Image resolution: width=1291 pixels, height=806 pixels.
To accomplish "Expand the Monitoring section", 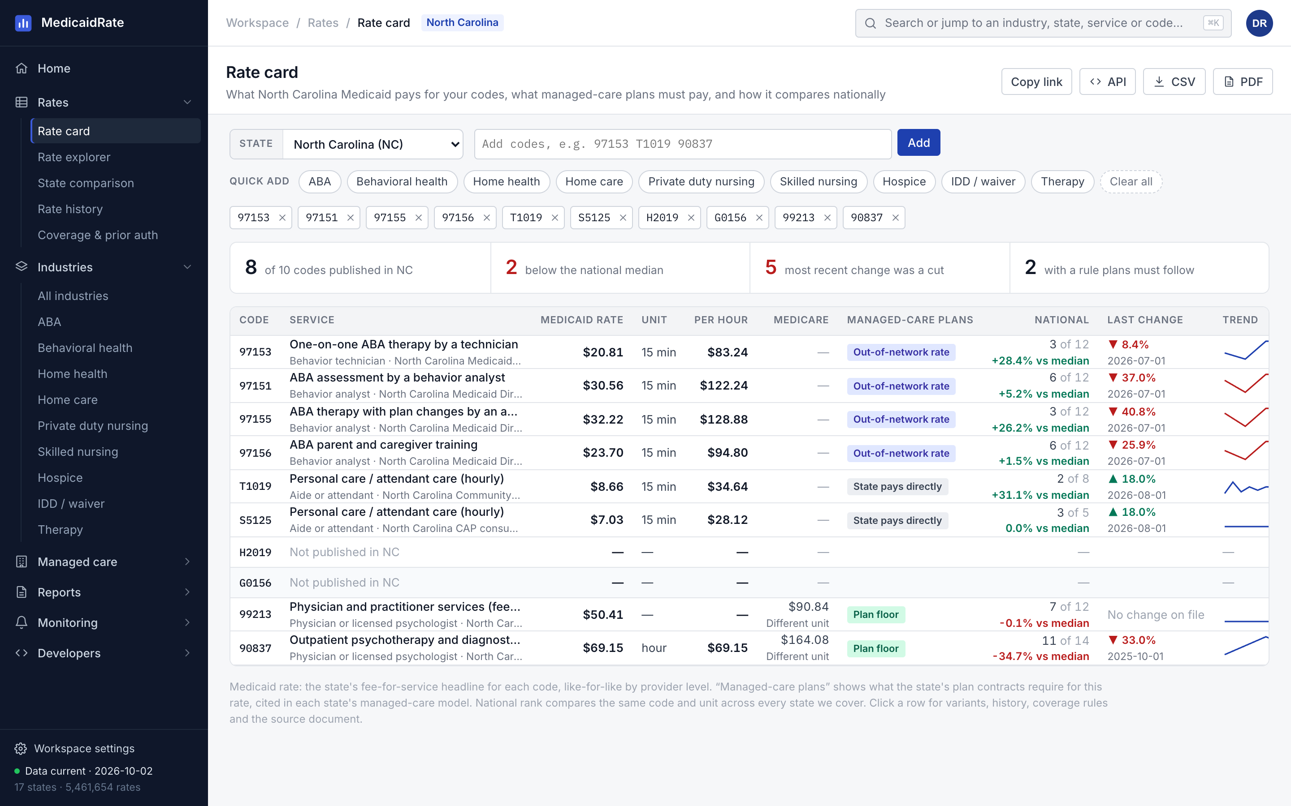I will [187, 622].
